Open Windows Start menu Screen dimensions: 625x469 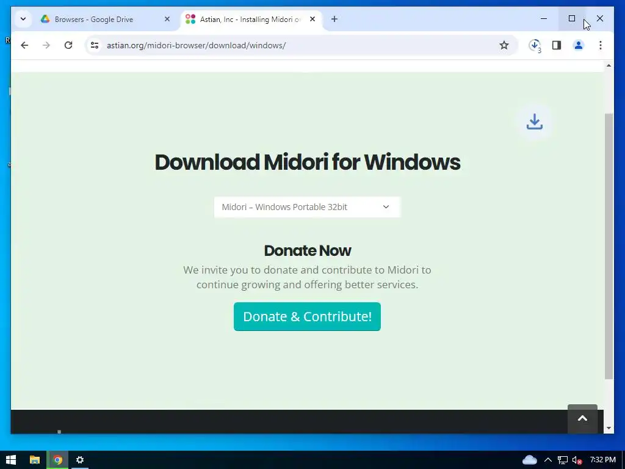pos(11,460)
